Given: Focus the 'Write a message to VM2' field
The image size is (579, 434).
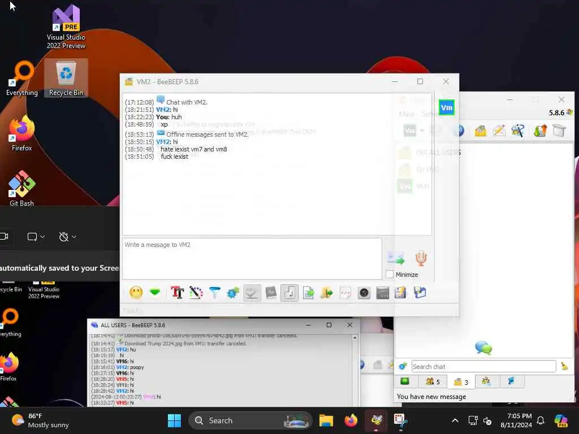Looking at the screenshot, I should tap(252, 258).
